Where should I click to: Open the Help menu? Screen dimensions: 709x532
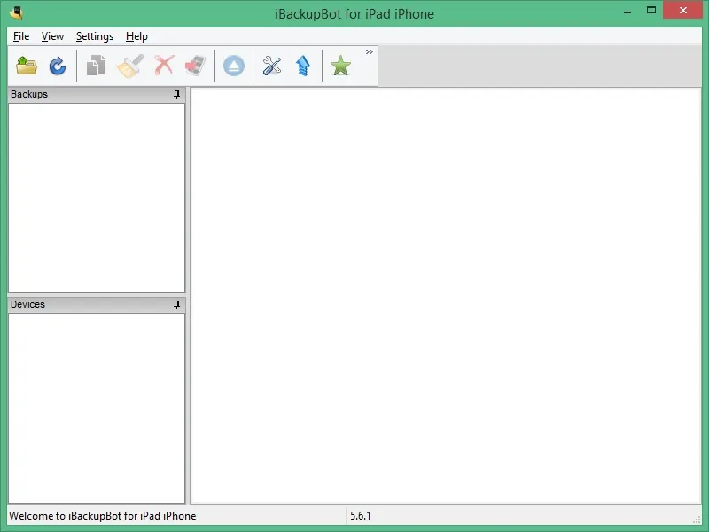[x=136, y=36]
